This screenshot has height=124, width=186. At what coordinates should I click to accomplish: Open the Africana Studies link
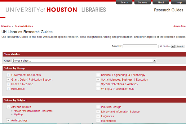pyautogui.click(x=21, y=107)
